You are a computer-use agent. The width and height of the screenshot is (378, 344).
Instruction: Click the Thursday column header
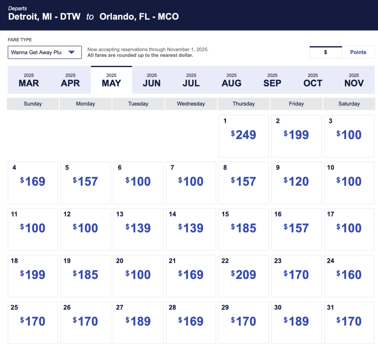click(x=243, y=104)
